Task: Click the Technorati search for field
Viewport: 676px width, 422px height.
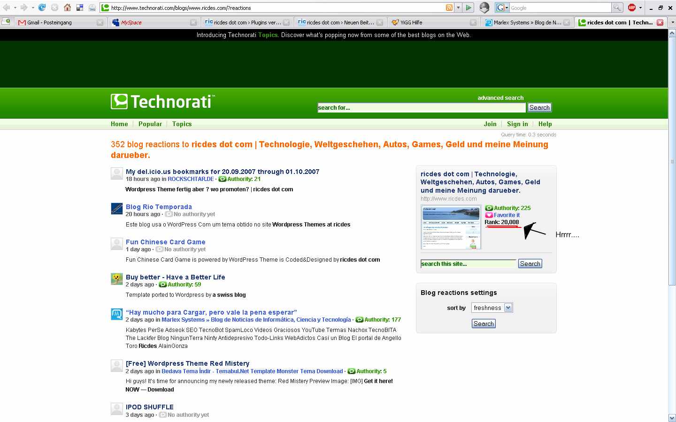Action: (x=422, y=107)
